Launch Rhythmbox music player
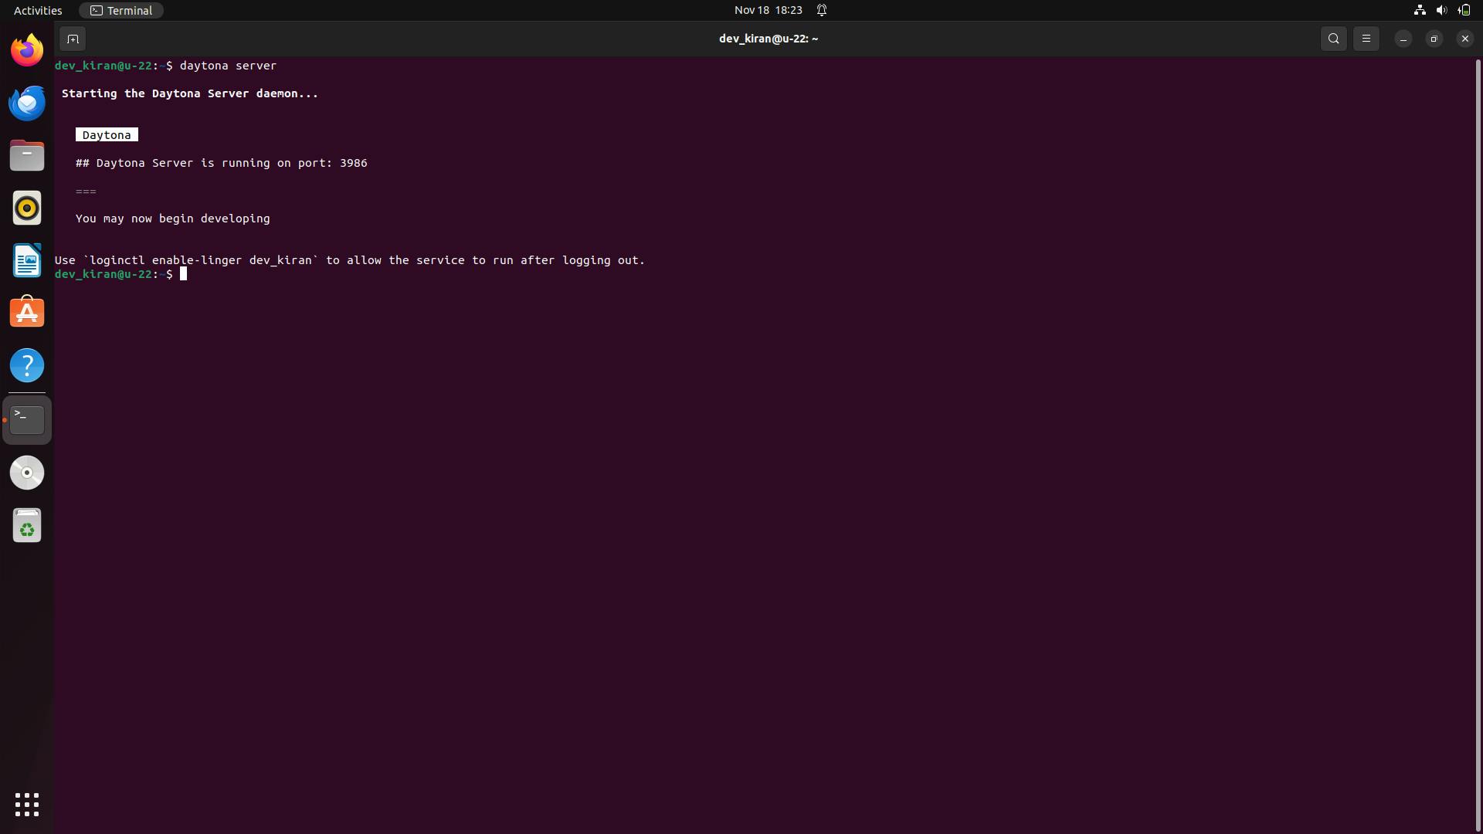Screen dimensions: 1483x834 [27, 208]
